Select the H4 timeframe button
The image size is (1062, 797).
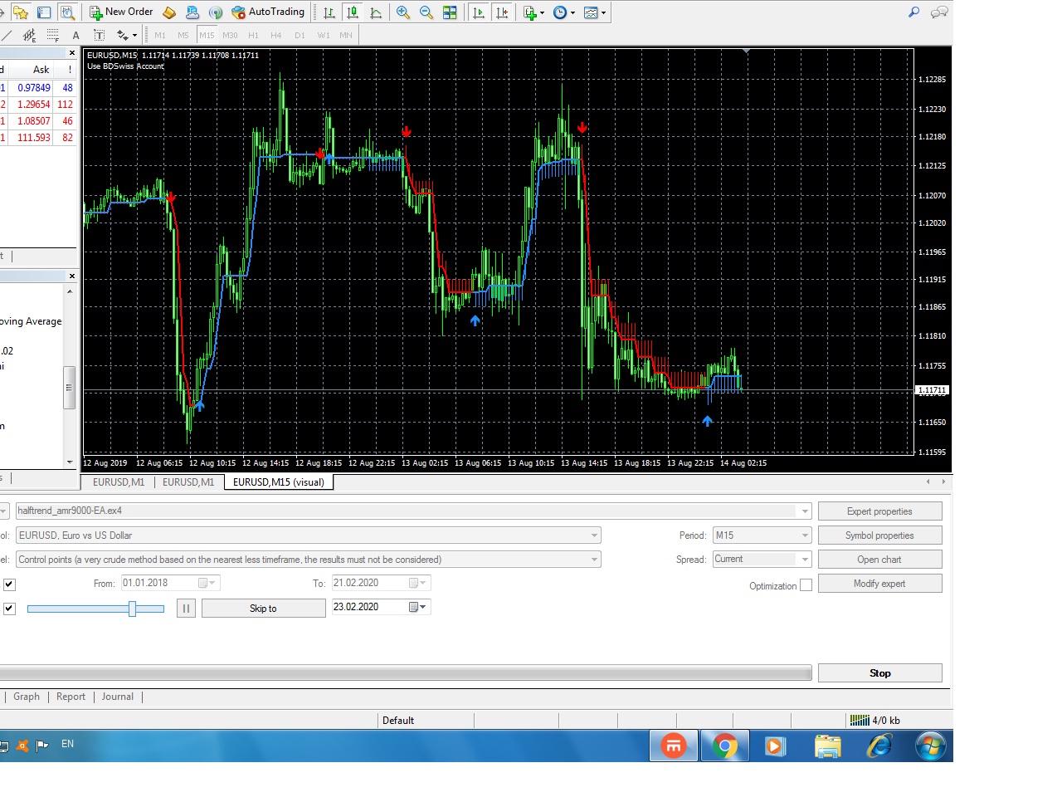click(x=276, y=35)
